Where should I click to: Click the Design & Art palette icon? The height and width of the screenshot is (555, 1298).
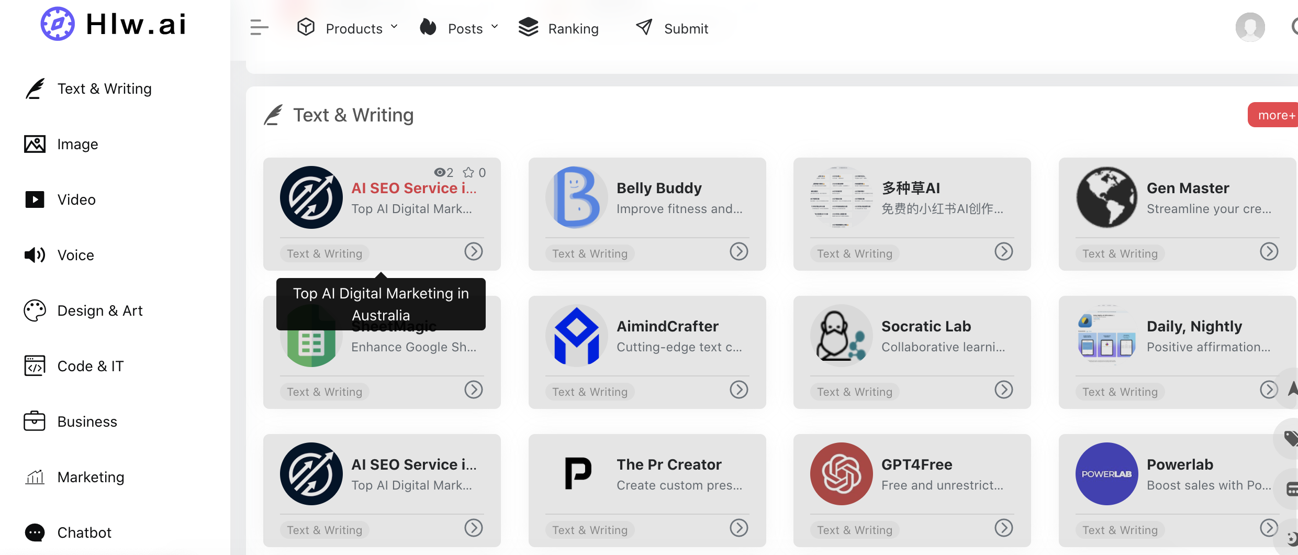click(x=35, y=310)
